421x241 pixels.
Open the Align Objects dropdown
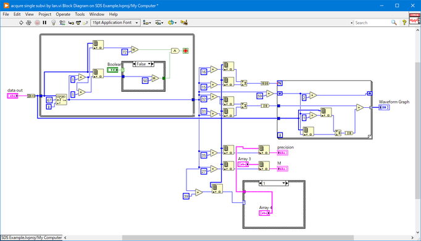(x=147, y=23)
